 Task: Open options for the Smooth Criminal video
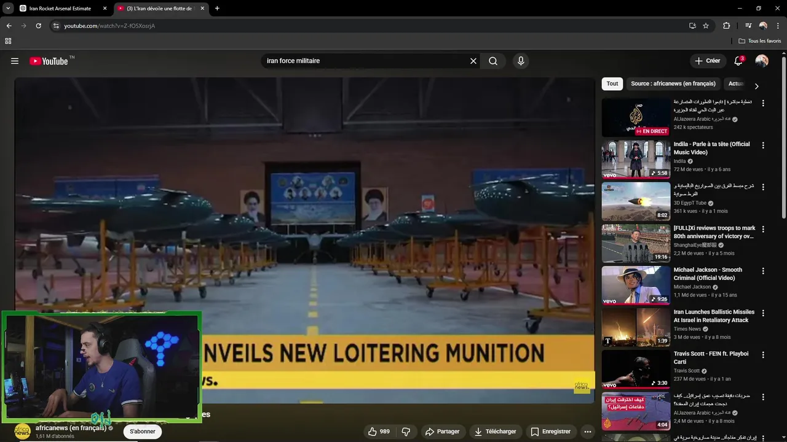tap(763, 271)
